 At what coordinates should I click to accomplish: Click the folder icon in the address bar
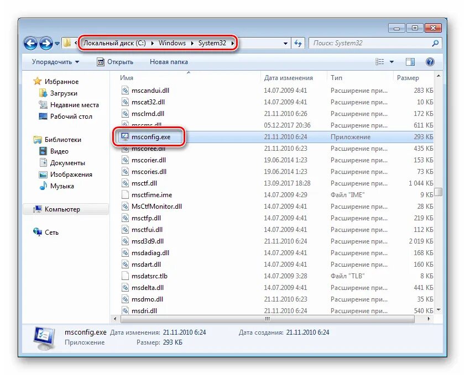(67, 43)
